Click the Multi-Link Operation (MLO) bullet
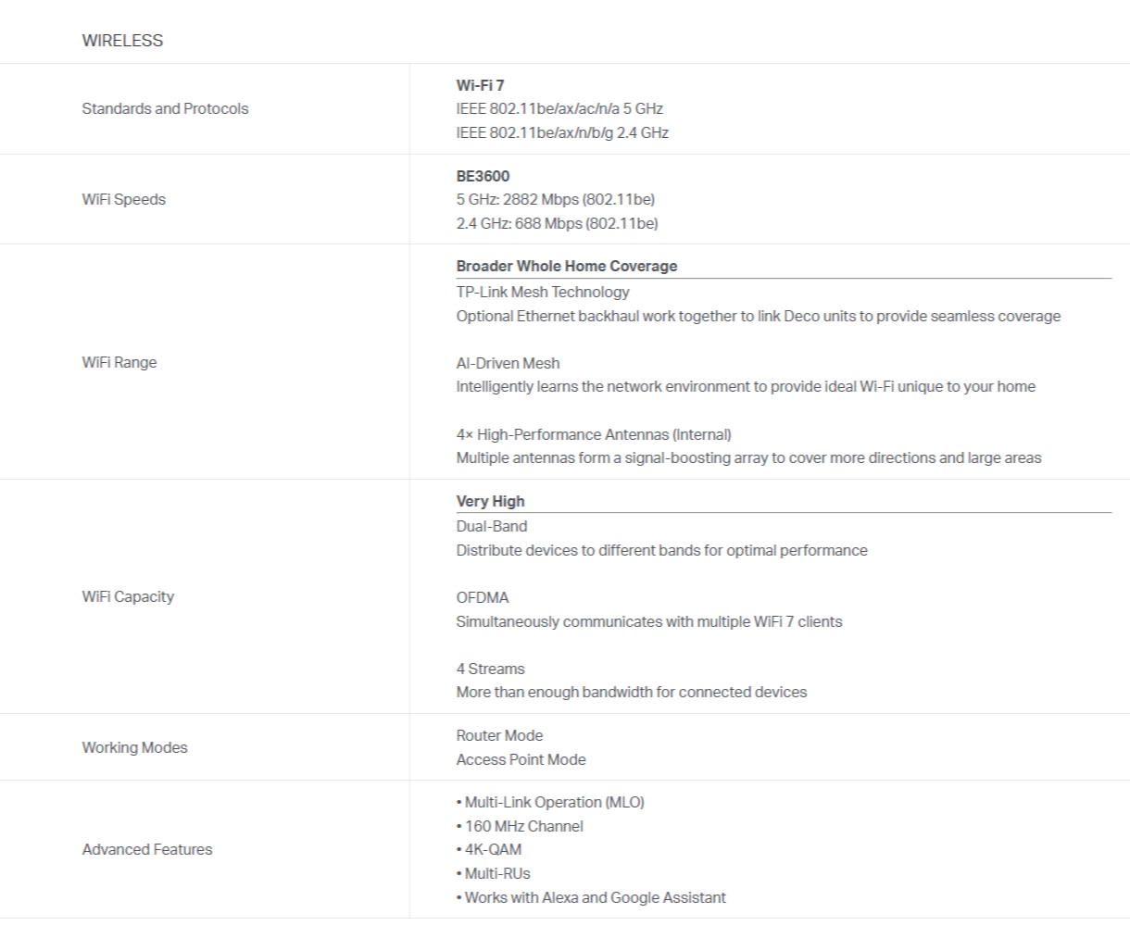Viewport: 1130px width, 926px height. coord(550,802)
